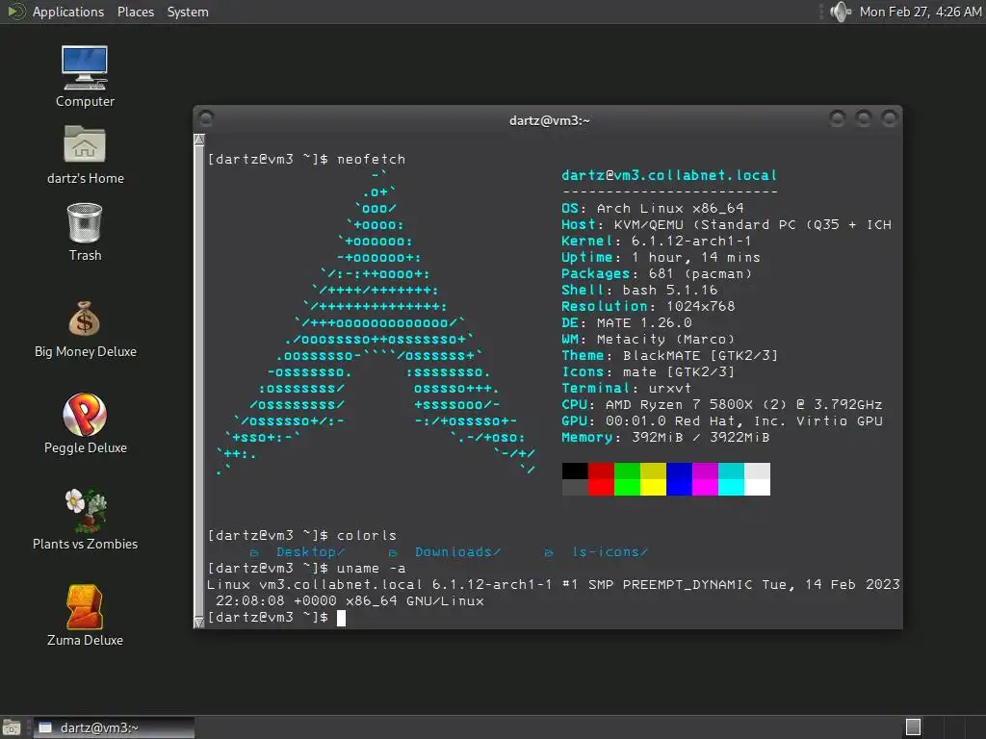Click the show desktop icon in bottom panel
The height and width of the screenshot is (739, 986).
point(12,727)
